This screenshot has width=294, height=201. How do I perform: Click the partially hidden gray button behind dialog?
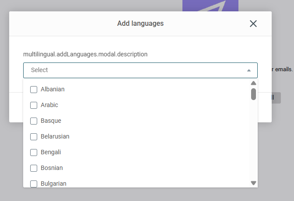click(276, 98)
